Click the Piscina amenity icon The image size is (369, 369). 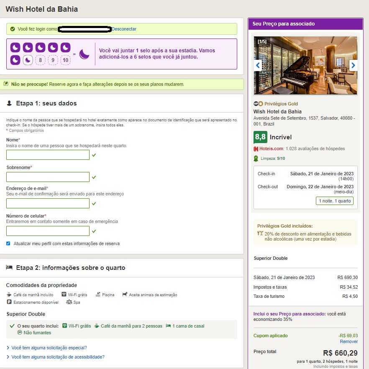click(98, 295)
